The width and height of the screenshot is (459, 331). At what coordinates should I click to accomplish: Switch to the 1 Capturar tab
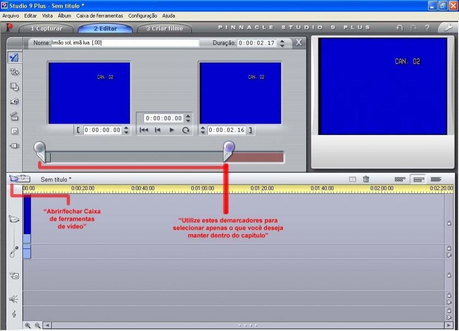coord(46,28)
